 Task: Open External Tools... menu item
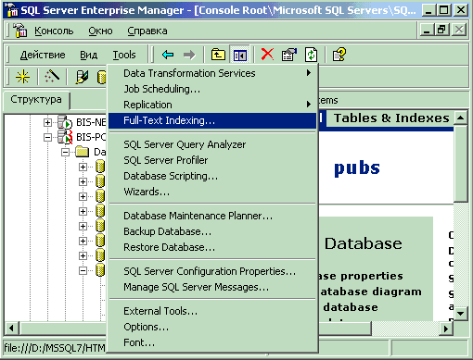[x=212, y=311]
